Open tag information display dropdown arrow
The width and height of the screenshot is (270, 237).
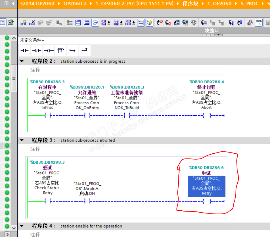[x=121, y=23]
